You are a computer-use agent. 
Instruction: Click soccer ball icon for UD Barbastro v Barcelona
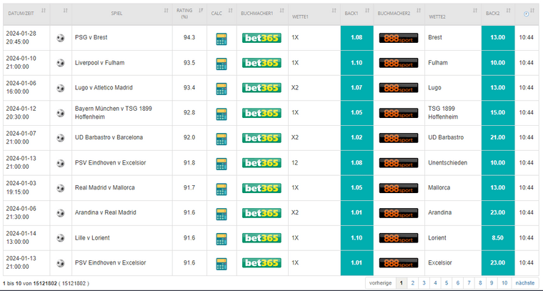tap(61, 138)
